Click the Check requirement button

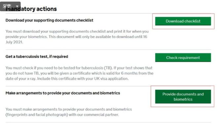pos(183,58)
